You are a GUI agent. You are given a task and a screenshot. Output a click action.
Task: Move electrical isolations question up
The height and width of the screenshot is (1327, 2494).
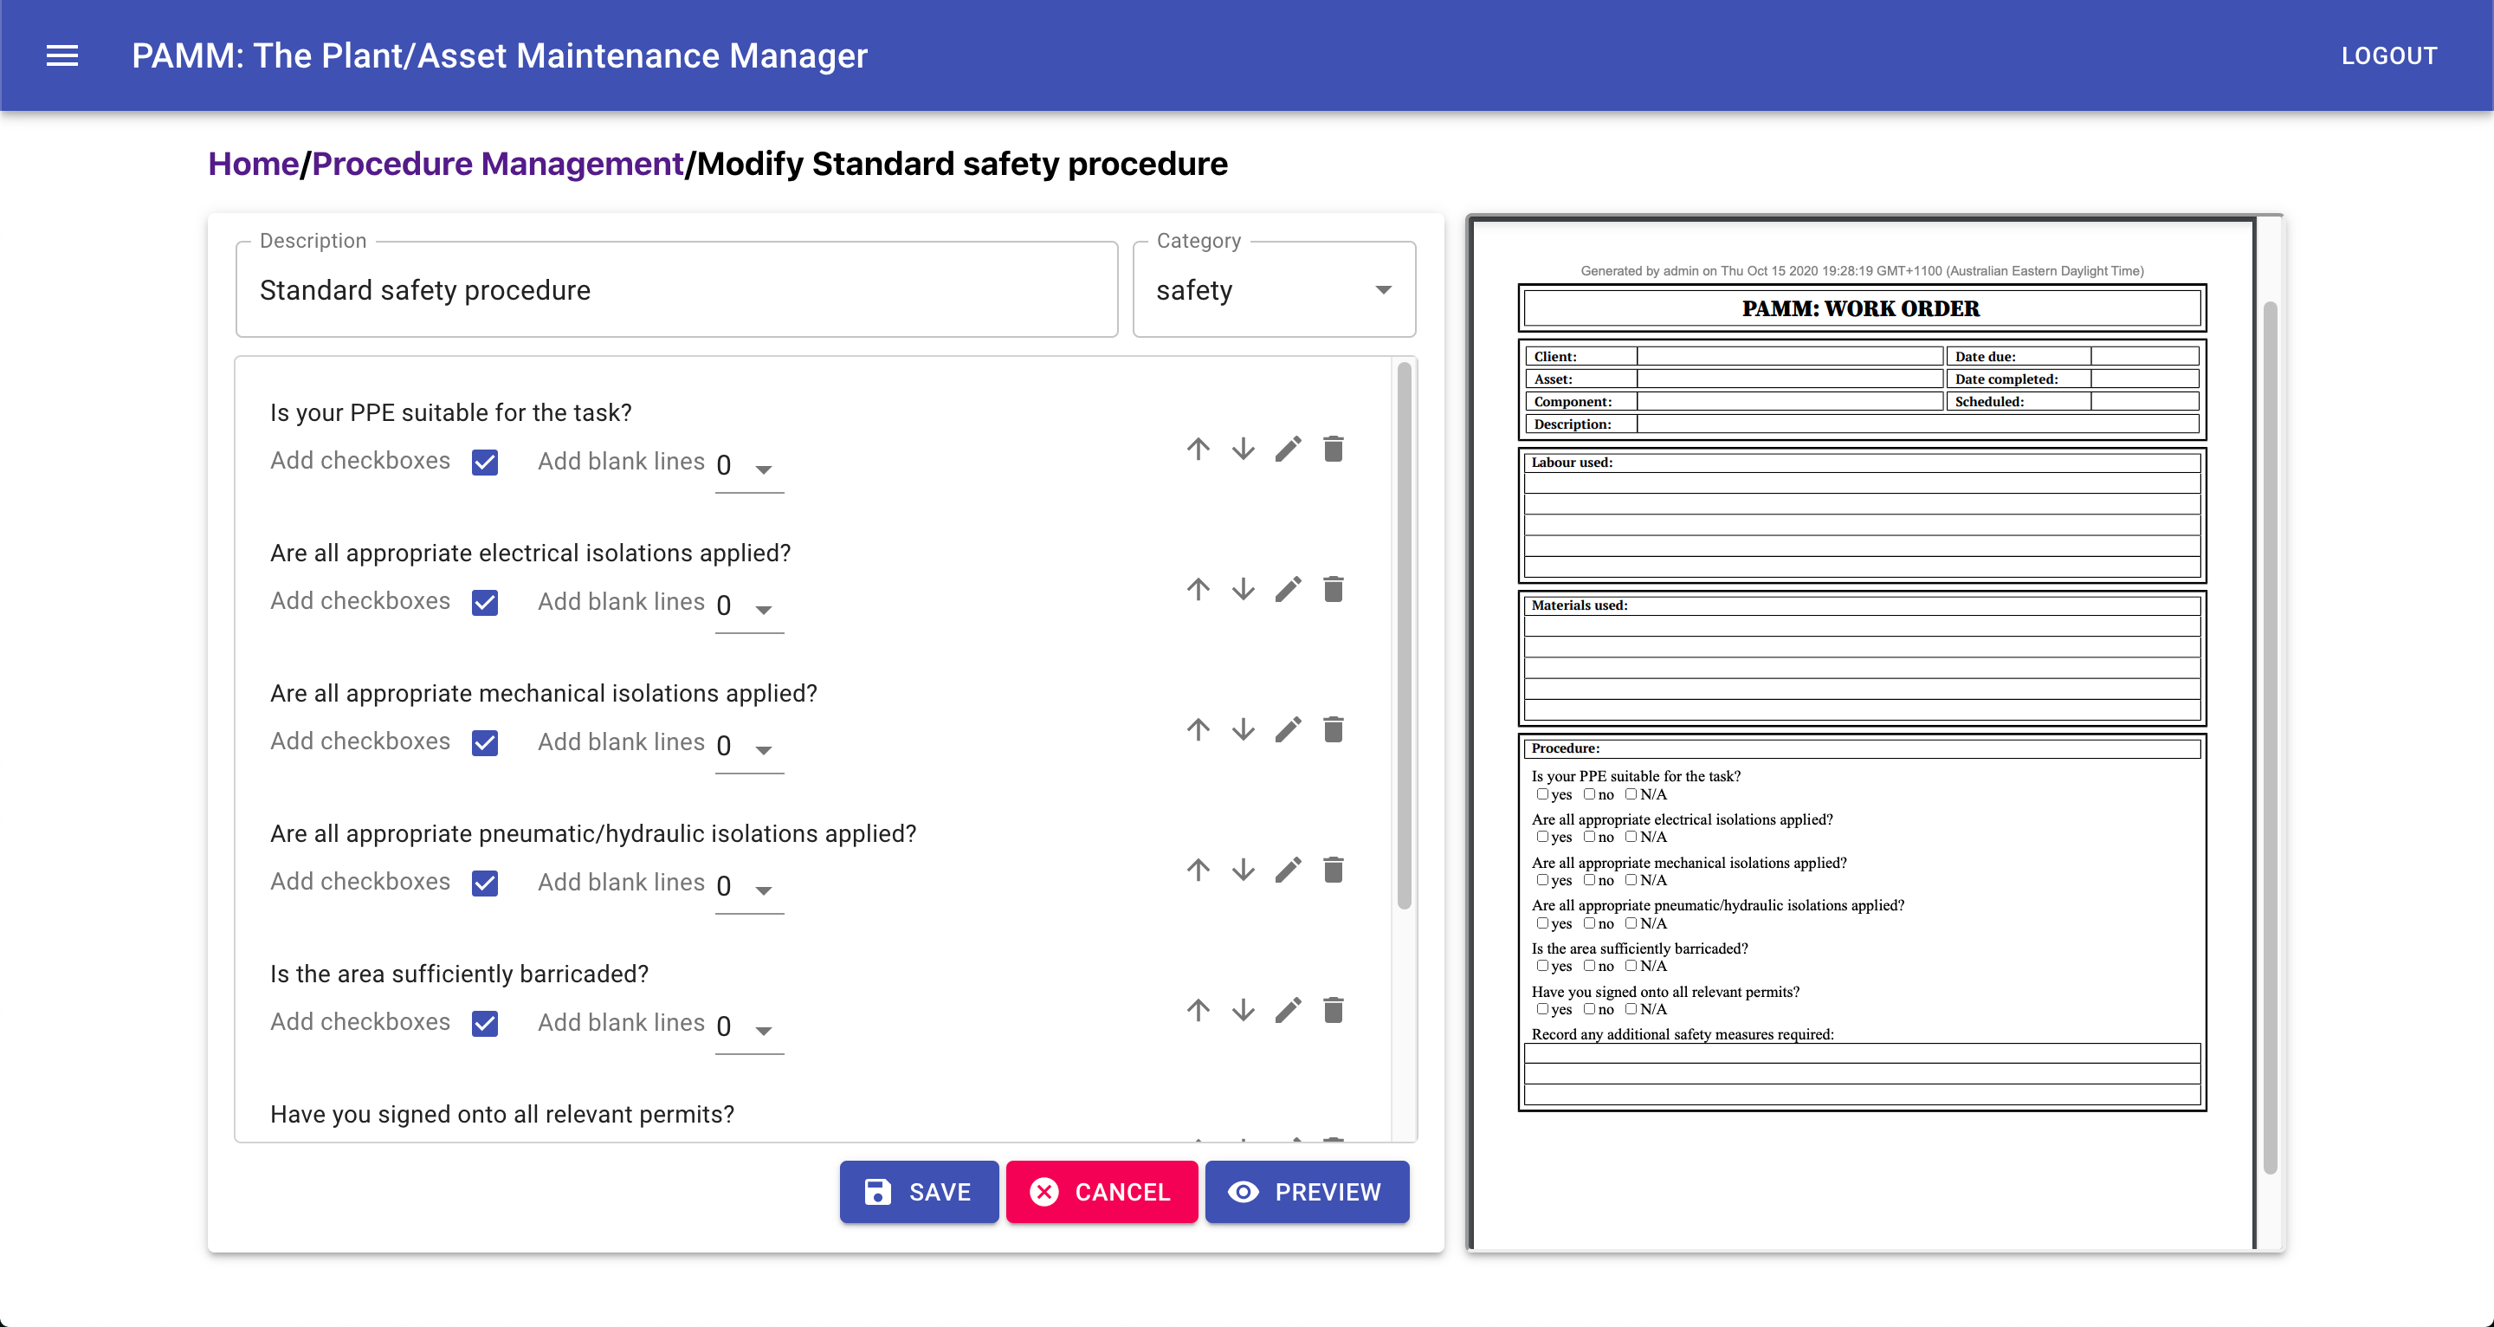coord(1198,589)
